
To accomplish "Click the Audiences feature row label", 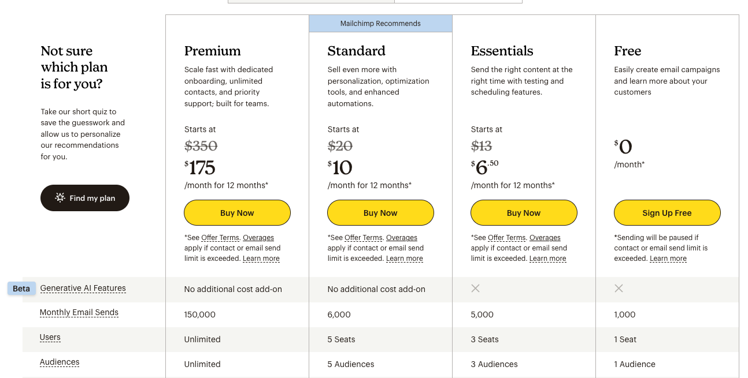I will [60, 362].
